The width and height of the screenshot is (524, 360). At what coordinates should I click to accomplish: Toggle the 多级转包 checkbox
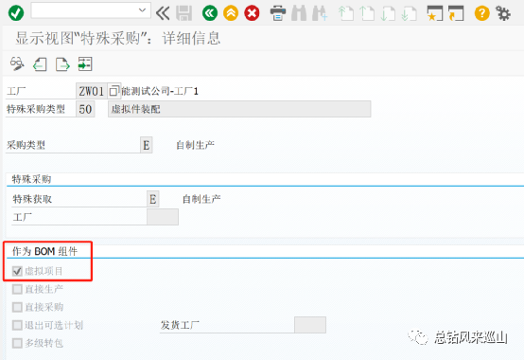[17, 343]
